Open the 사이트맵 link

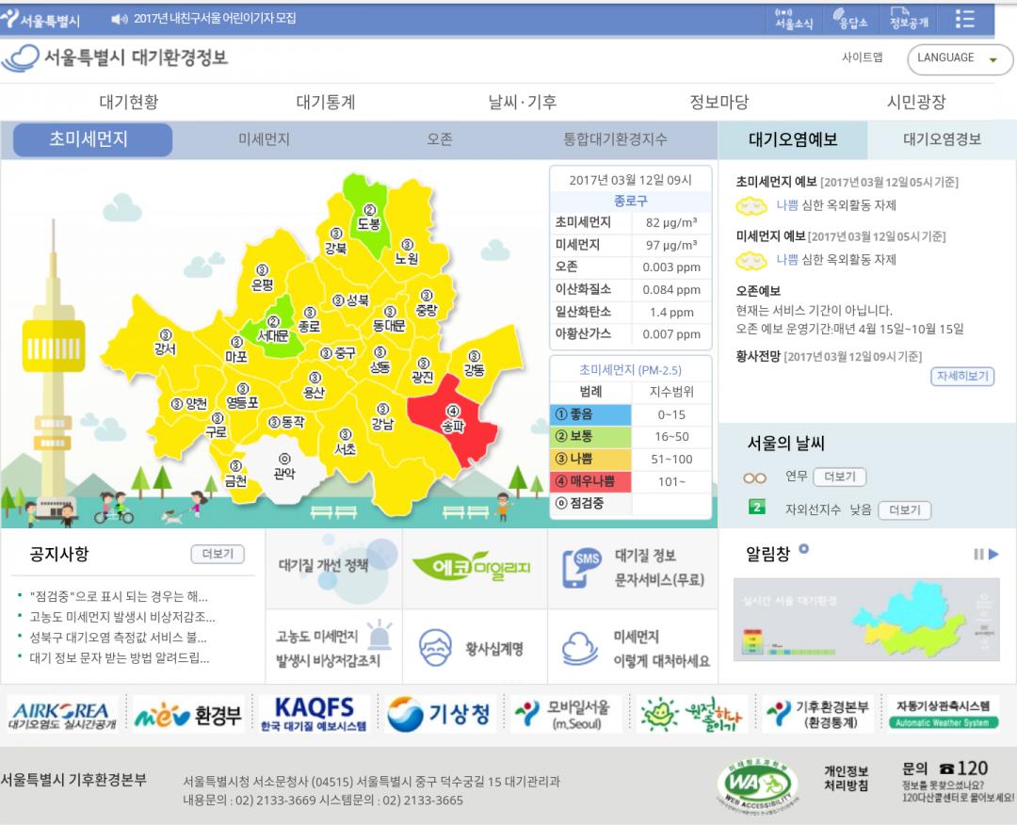862,57
